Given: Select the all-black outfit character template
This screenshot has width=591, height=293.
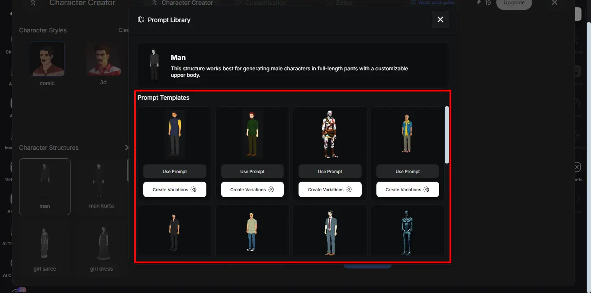Looking at the screenshot, I should tap(174, 232).
